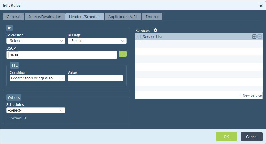This screenshot has height=144, width=266.
Task: Click the green add DSCP button
Action: (x=123, y=54)
